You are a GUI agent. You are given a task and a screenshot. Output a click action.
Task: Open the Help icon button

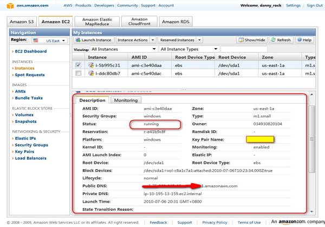click(305, 40)
